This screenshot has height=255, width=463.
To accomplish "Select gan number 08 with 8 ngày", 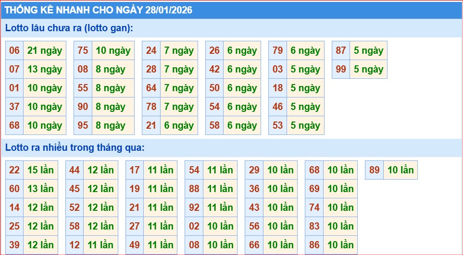I will 83,69.
